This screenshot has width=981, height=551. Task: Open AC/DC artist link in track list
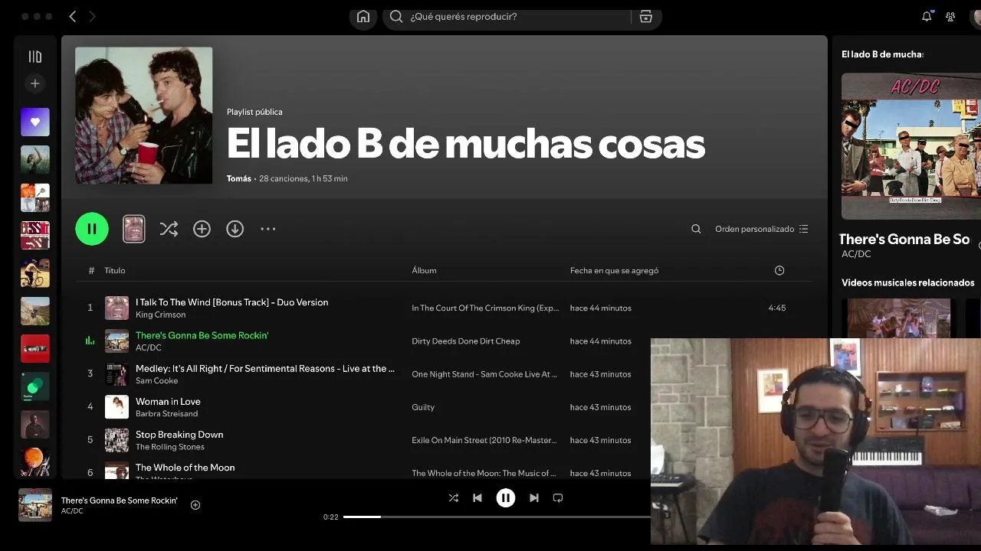149,347
